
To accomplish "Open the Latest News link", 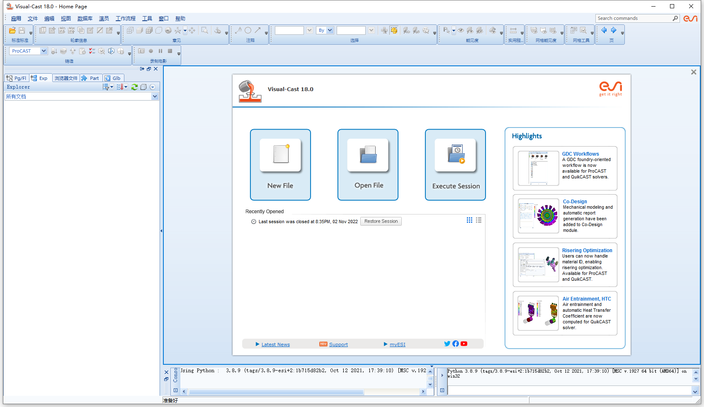I will [x=276, y=344].
